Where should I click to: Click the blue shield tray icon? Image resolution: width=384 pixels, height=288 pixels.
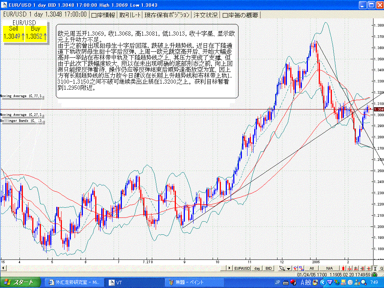(330, 282)
